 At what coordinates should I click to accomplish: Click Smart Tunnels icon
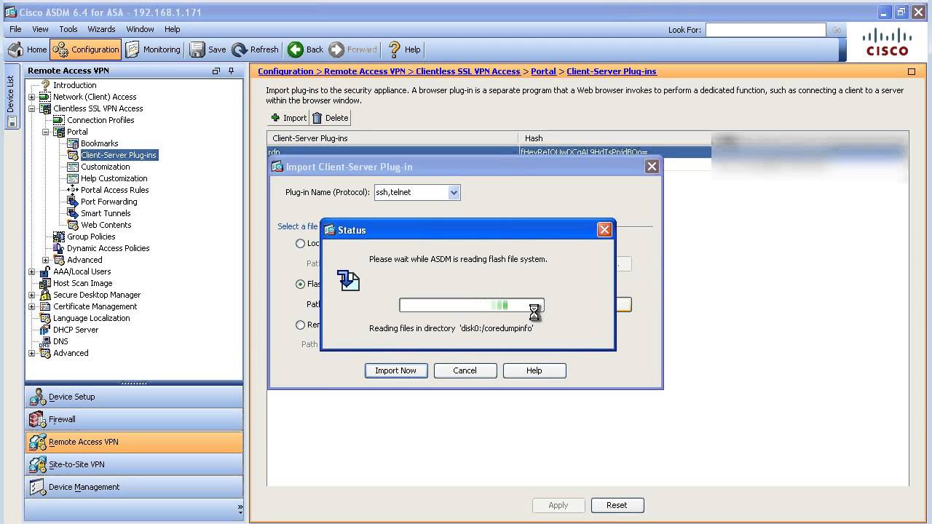pyautogui.click(x=73, y=213)
